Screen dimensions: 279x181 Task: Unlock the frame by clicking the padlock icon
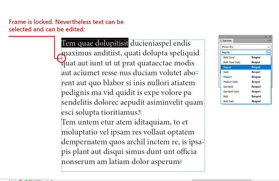tap(61, 58)
